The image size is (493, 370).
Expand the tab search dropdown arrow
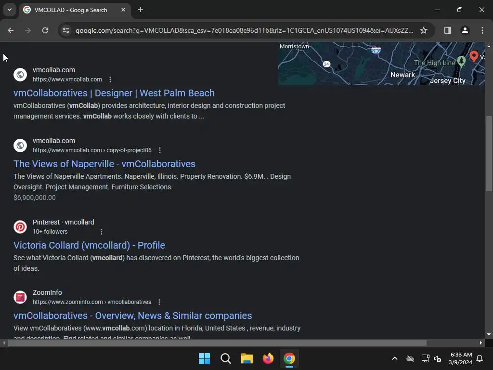[x=10, y=10]
